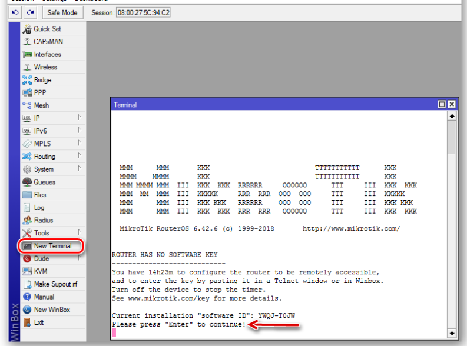The image size is (467, 346).
Task: Click the Routing menu icon
Action: tap(27, 157)
